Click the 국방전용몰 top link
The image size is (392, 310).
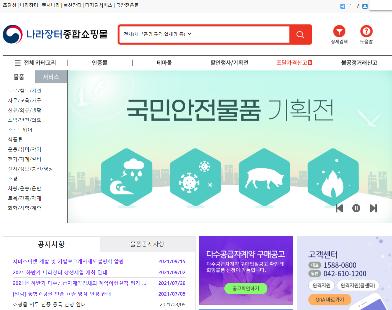(x=127, y=5)
